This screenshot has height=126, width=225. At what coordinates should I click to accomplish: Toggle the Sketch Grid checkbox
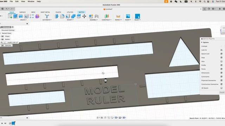click(221, 54)
